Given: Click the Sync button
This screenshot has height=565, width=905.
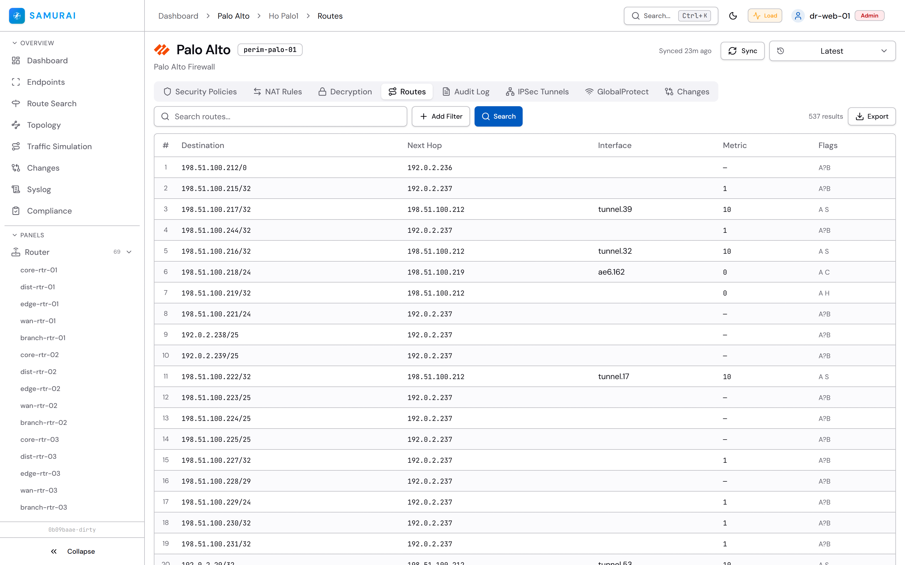Looking at the screenshot, I should coord(743,51).
